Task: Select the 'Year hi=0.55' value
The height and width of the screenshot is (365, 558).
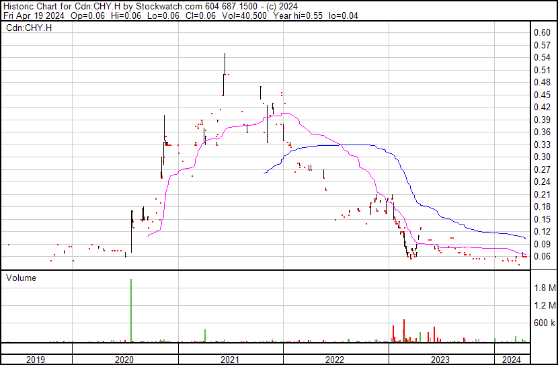Action: point(298,15)
